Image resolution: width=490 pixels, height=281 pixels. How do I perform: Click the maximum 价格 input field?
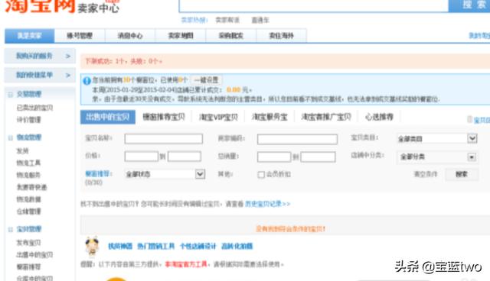coord(185,157)
